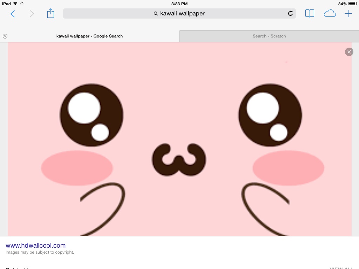359x269 pixels.
Task: Go back with the Safari back arrow
Action: pyautogui.click(x=13, y=14)
